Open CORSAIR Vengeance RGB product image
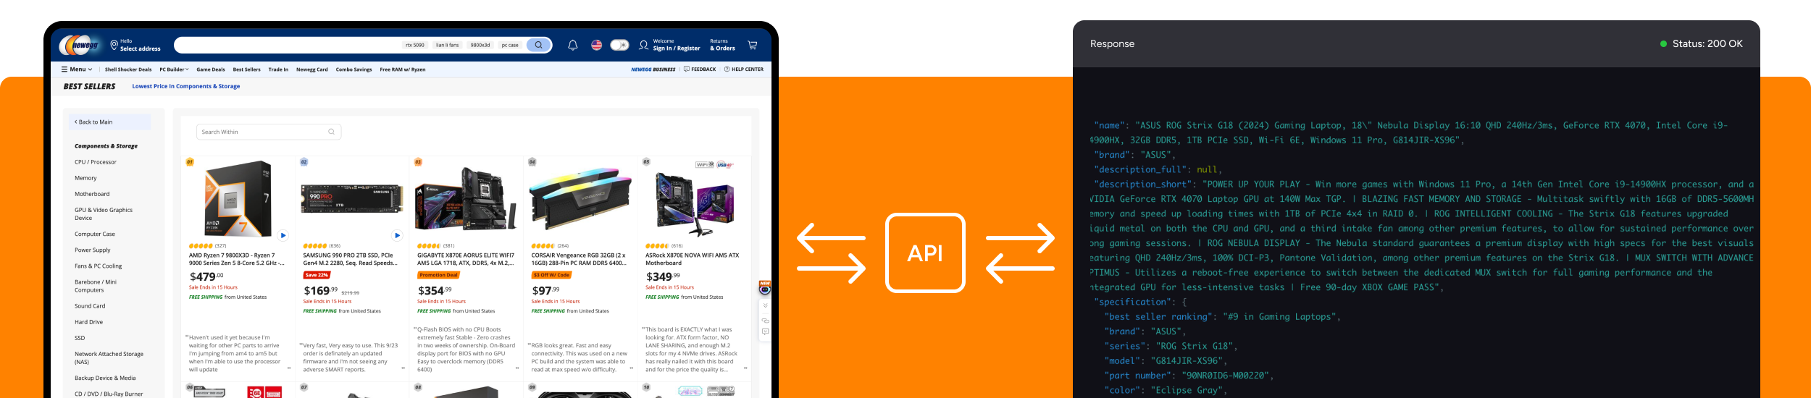Screen dimensions: 1811x398 580,200
